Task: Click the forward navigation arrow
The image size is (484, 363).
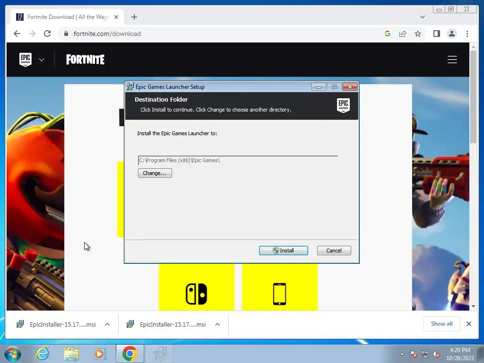Action: 32,34
